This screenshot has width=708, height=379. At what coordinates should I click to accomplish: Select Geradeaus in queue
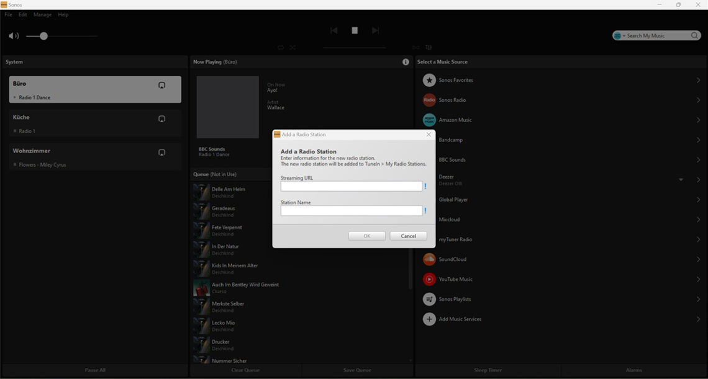(300, 211)
